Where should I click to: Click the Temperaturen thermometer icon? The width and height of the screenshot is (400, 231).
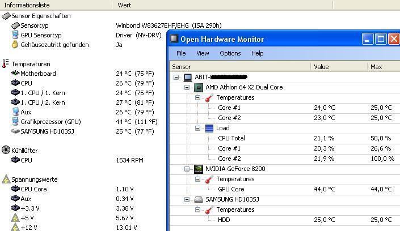click(5, 63)
